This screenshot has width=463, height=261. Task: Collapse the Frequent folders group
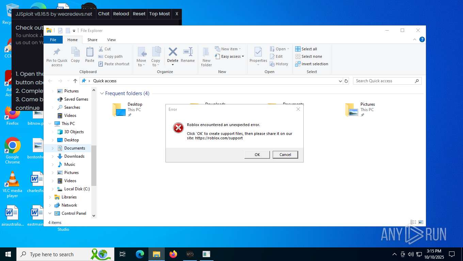(102, 93)
